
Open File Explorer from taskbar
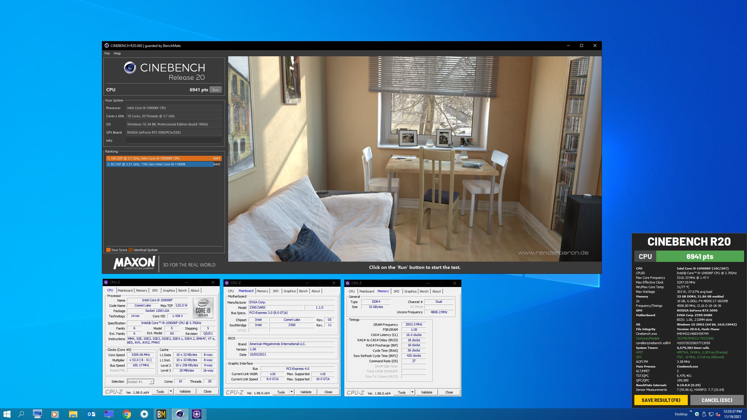tap(73, 414)
